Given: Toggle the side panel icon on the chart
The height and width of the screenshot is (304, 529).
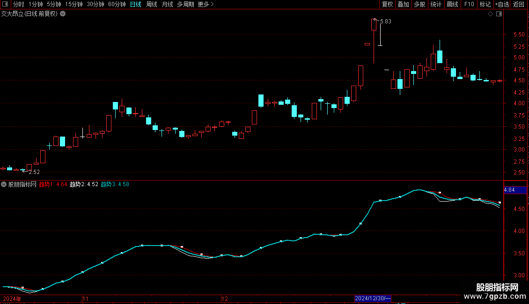Looking at the screenshot, I should (x=499, y=14).
